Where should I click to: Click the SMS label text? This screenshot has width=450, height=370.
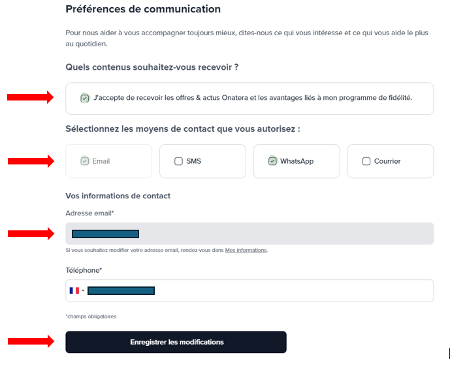(x=194, y=161)
